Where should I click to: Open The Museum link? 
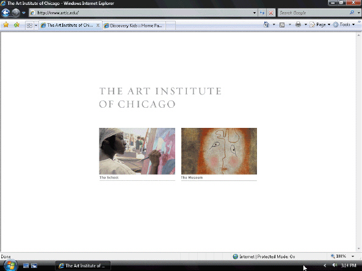(192, 177)
